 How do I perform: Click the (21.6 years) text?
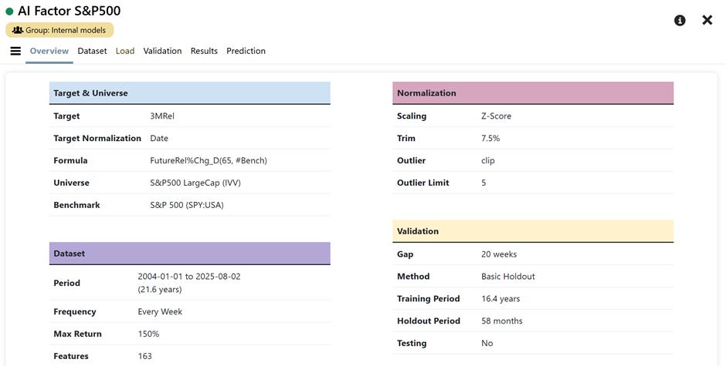coord(160,289)
